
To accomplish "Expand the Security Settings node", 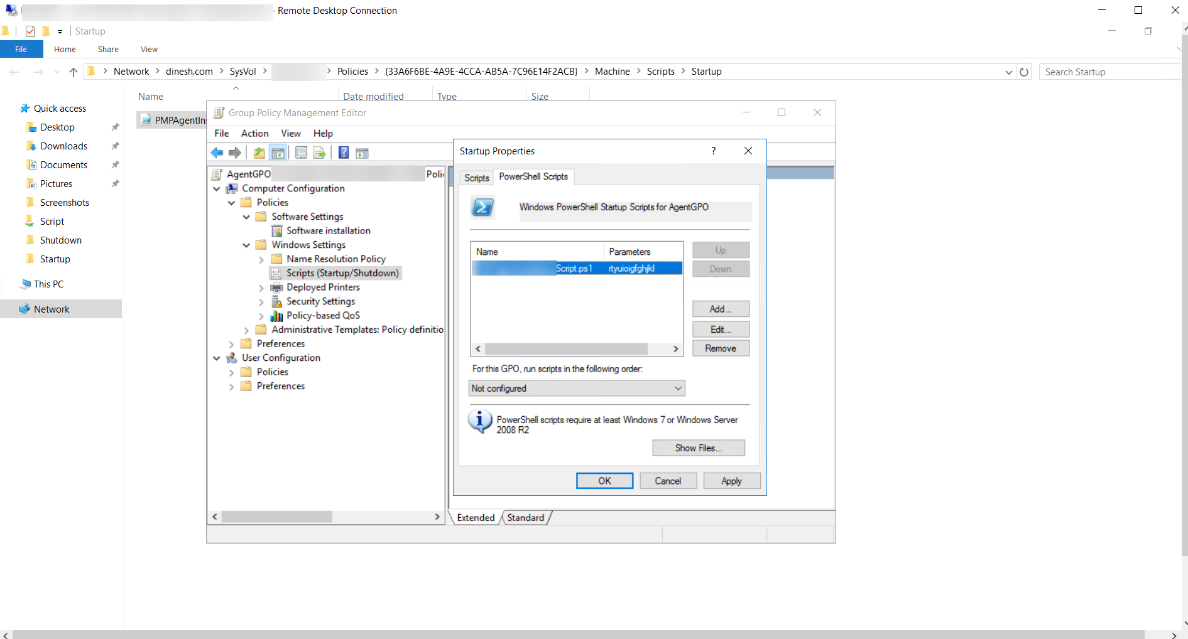I will [x=261, y=302].
